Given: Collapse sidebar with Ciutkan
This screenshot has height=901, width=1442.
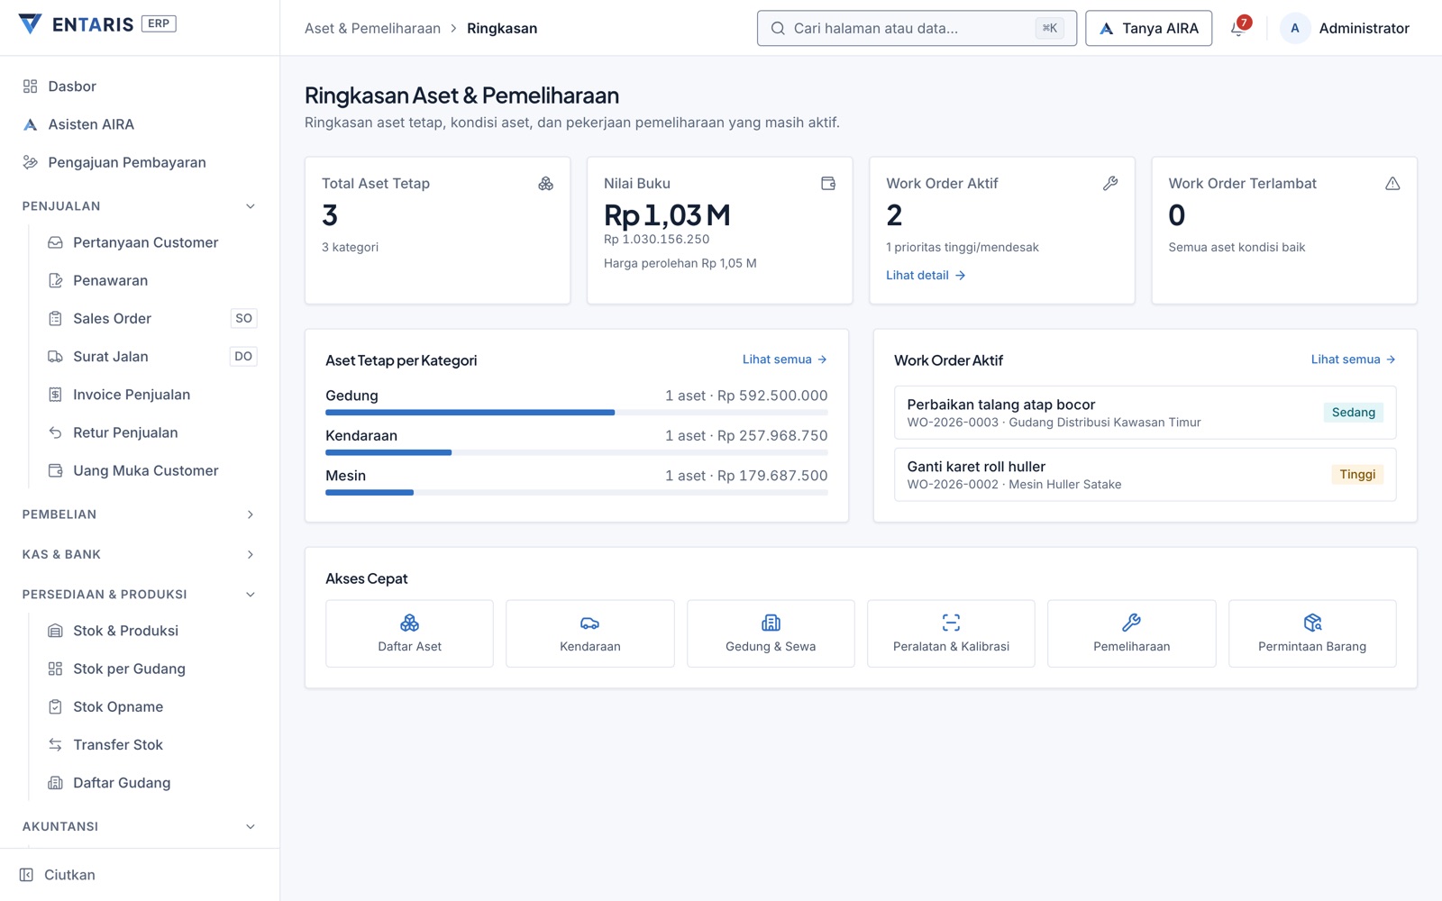Looking at the screenshot, I should click(x=58, y=875).
